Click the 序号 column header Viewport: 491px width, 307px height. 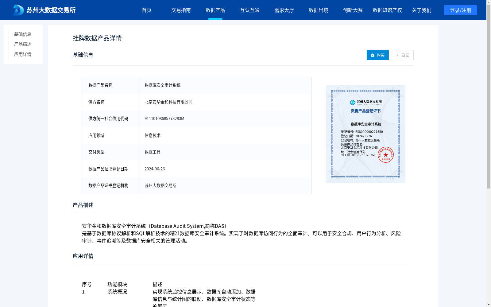tap(87, 284)
